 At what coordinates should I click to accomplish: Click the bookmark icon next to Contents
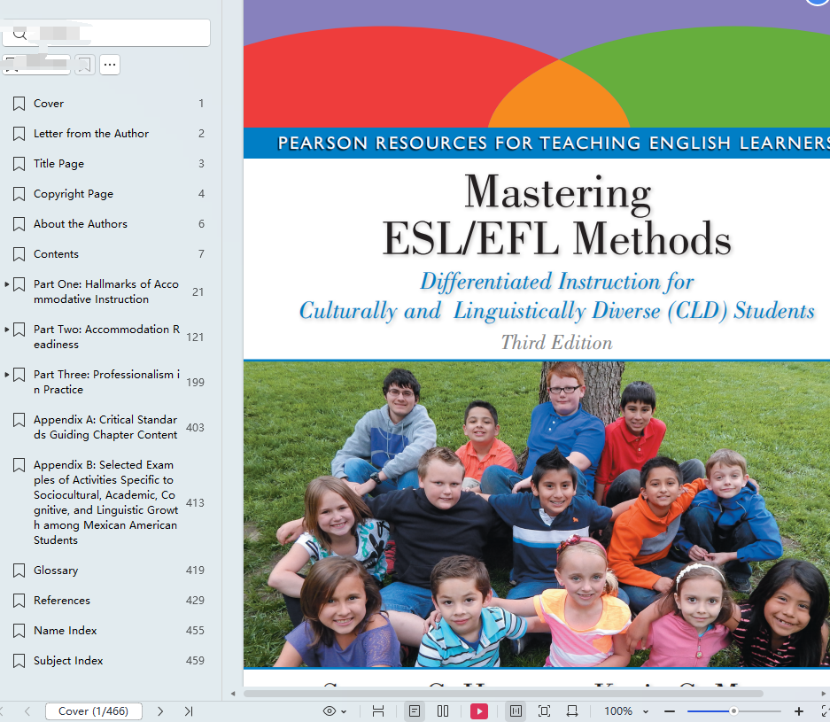pyautogui.click(x=19, y=254)
